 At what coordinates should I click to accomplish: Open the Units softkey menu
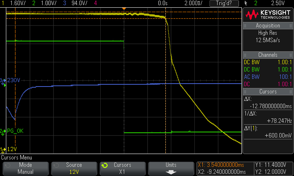tap(171, 169)
